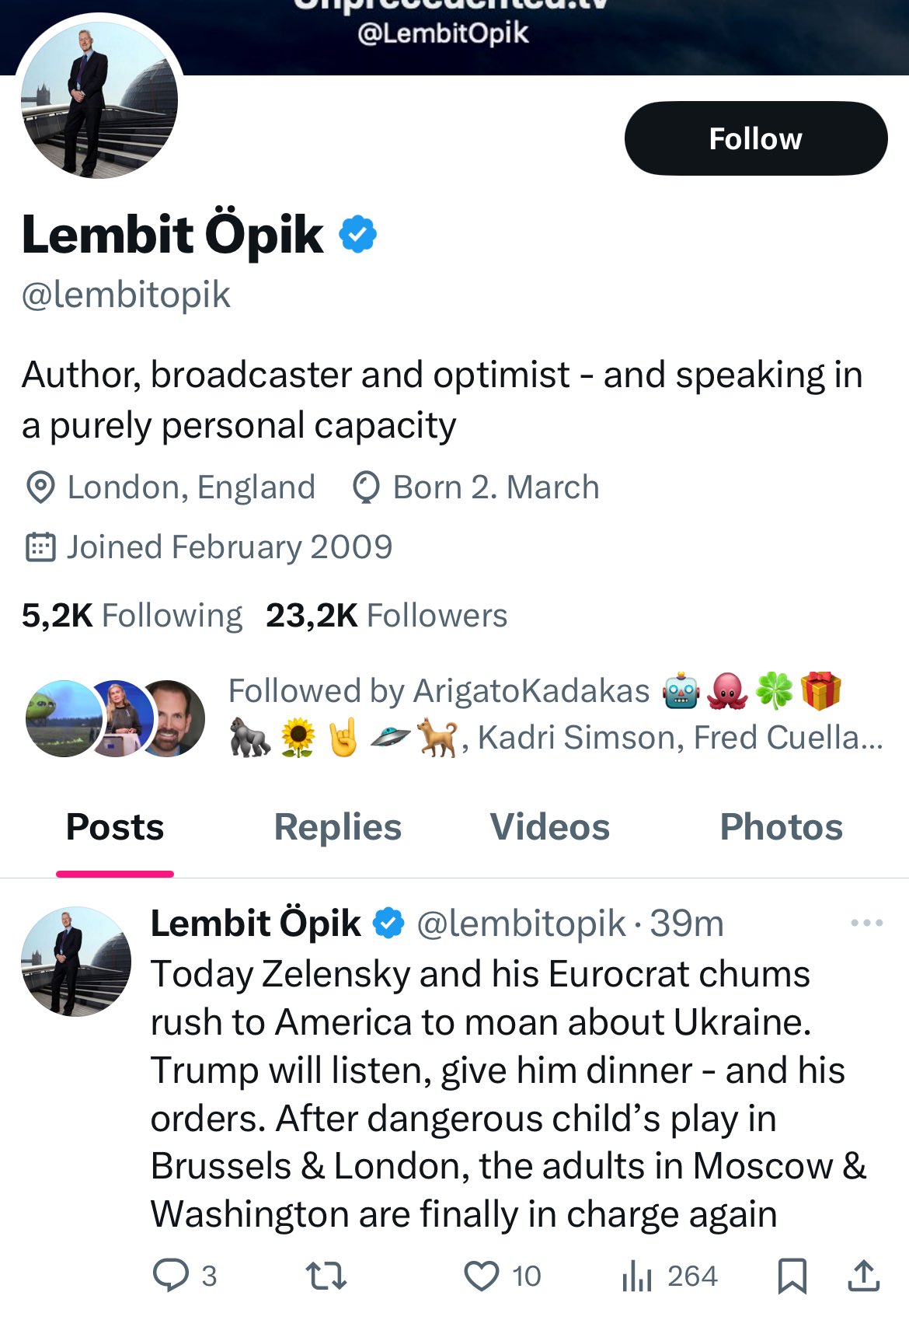The image size is (909, 1327).
Task: Open the large profile picture
Action: (99, 100)
